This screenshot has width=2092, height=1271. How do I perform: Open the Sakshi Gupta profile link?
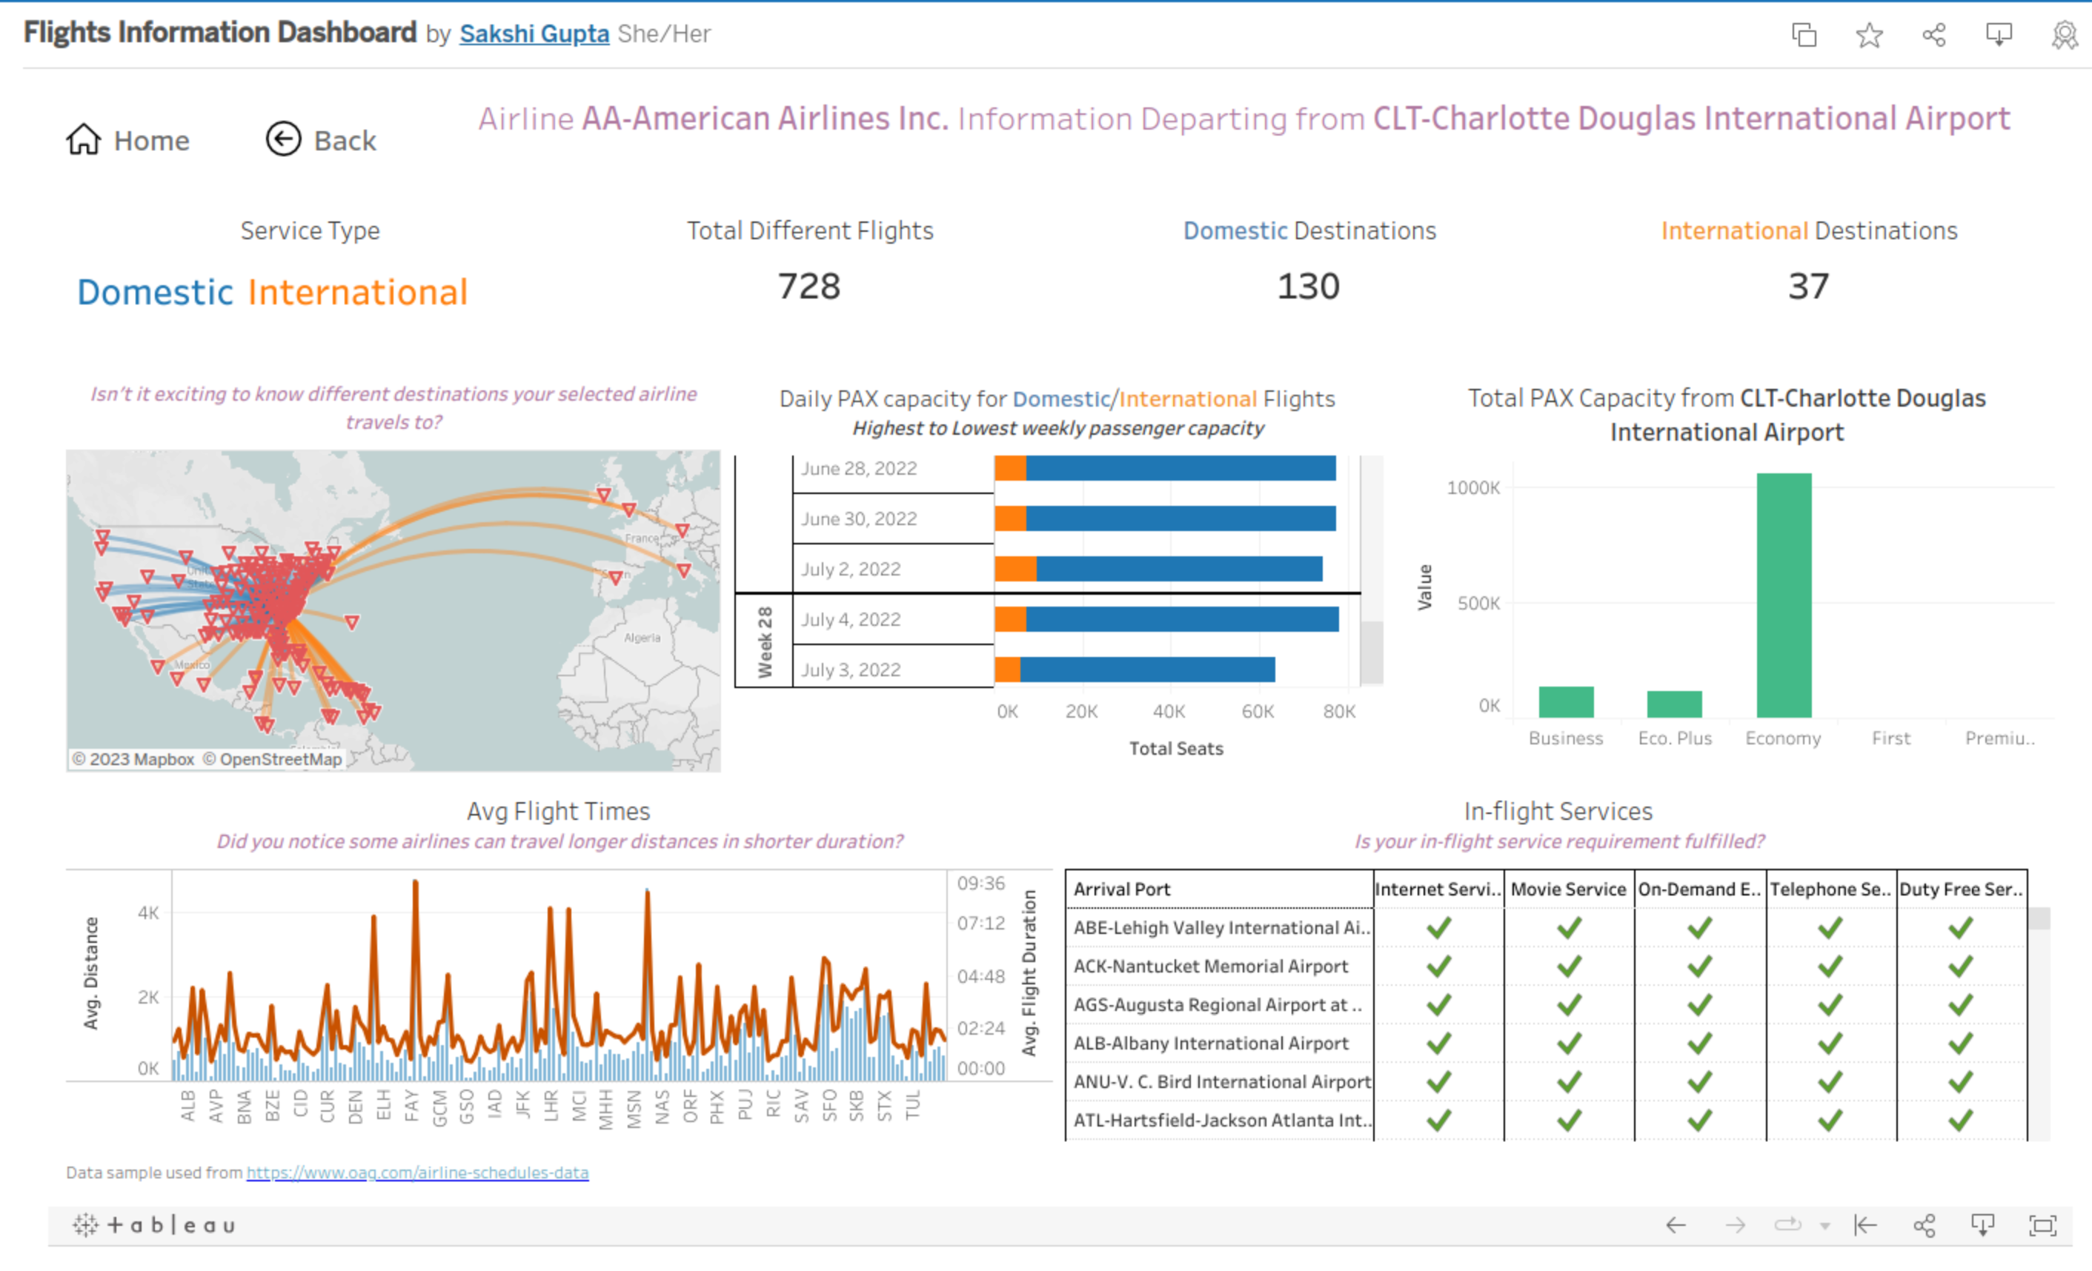click(534, 34)
